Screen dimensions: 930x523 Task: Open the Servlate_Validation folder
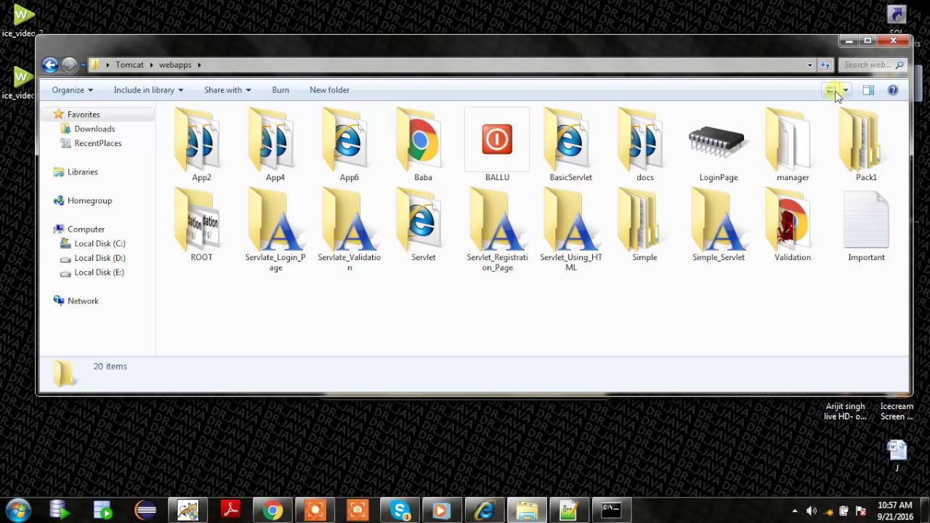349,230
